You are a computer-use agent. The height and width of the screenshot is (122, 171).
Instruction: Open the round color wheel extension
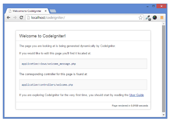click(x=155, y=17)
